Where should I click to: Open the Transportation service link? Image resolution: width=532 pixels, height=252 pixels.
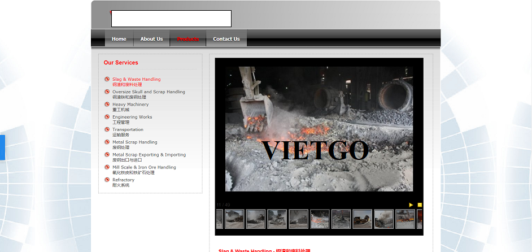128,132
